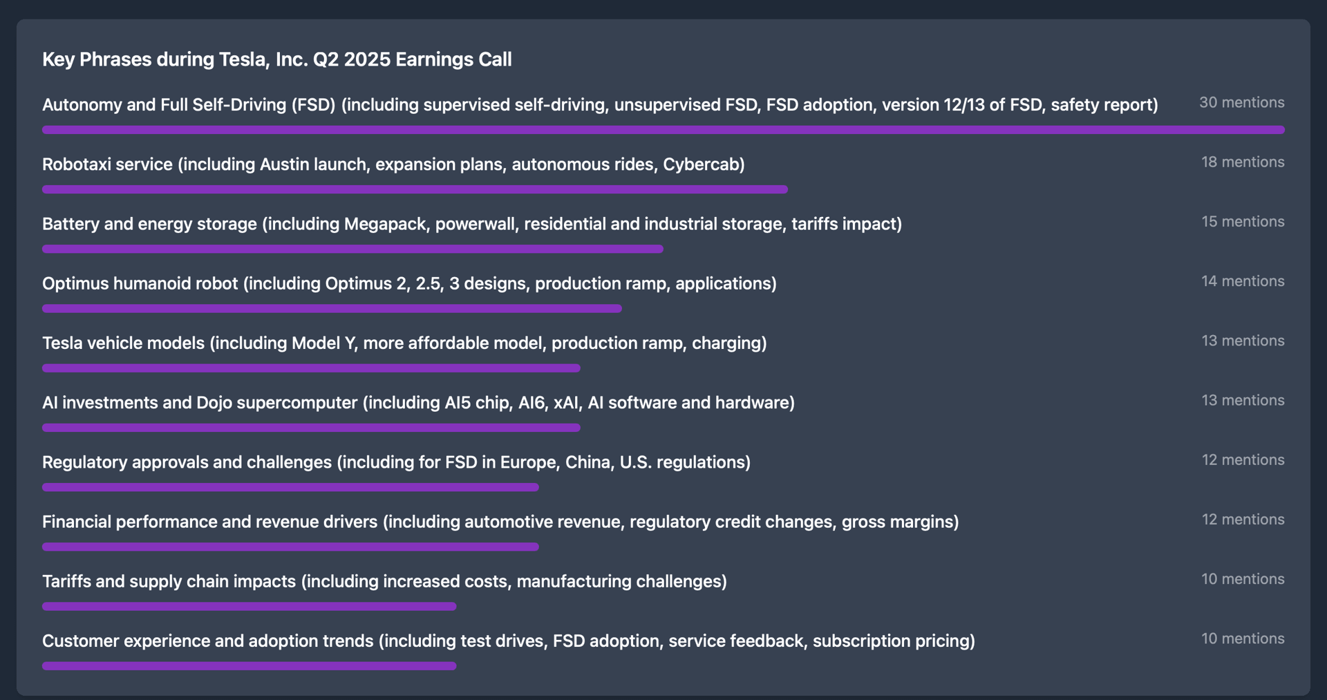Click the bar under Optimus humanoid robot
Viewport: 1327px width, 700px height.
click(x=332, y=308)
